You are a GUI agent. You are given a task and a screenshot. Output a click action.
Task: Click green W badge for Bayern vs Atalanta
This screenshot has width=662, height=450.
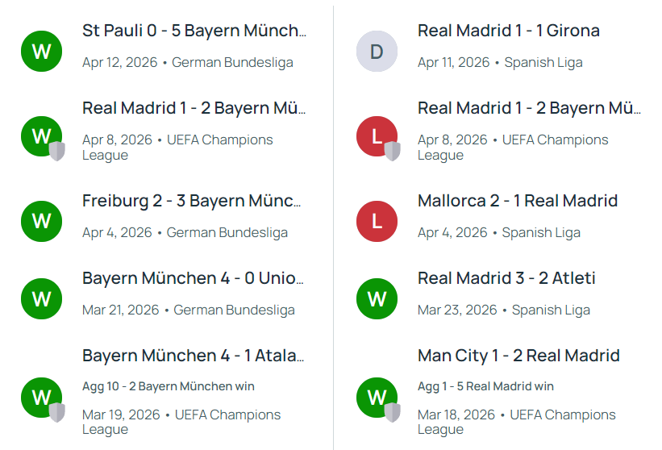click(x=41, y=397)
